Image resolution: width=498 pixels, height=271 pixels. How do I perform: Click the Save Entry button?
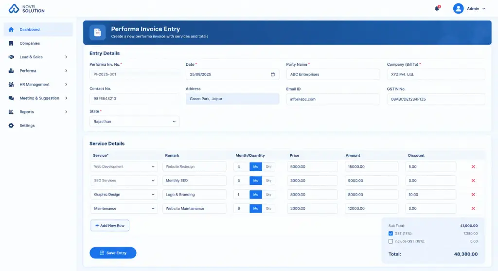coord(113,253)
